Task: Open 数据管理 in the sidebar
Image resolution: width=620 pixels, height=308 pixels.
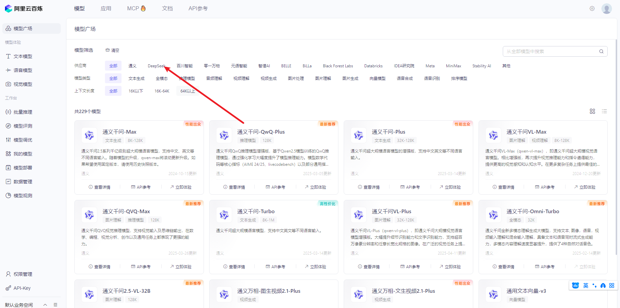Action: 23,182
